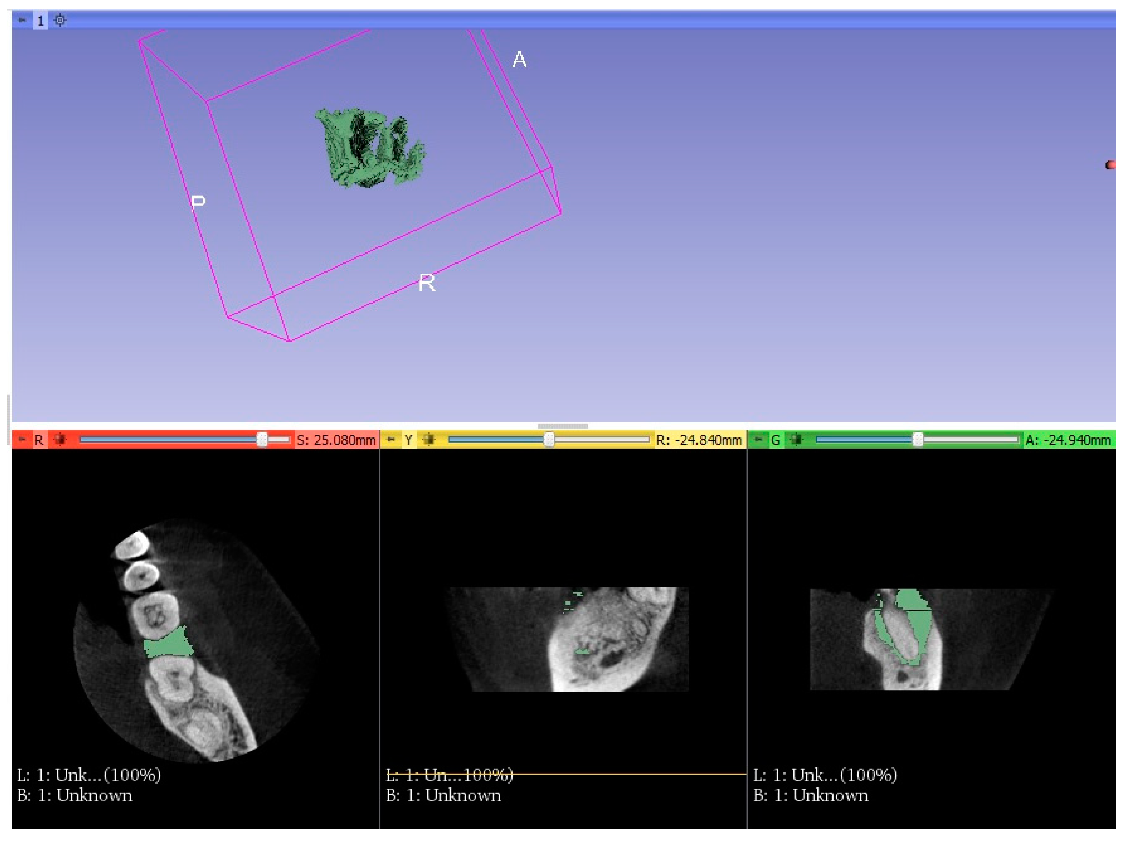Click the 3D view number 1 label
The height and width of the screenshot is (843, 1133).
point(41,21)
